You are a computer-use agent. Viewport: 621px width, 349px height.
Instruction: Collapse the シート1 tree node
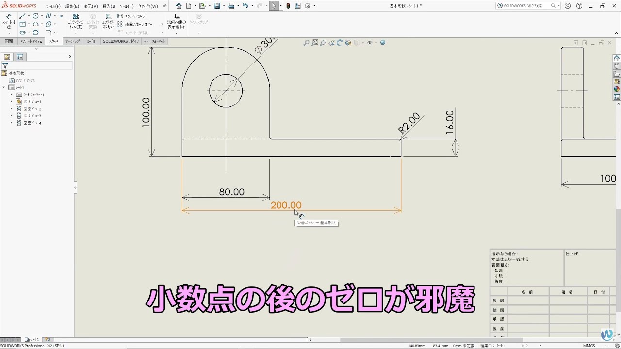coord(4,87)
